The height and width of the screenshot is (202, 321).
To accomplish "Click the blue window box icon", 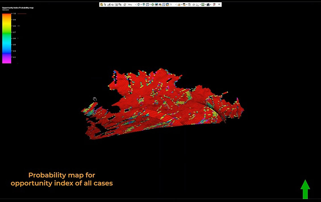I will (148, 5).
